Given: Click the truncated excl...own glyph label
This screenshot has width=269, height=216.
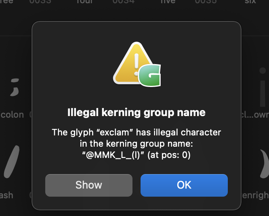Looking at the screenshot, I should pos(255,115).
